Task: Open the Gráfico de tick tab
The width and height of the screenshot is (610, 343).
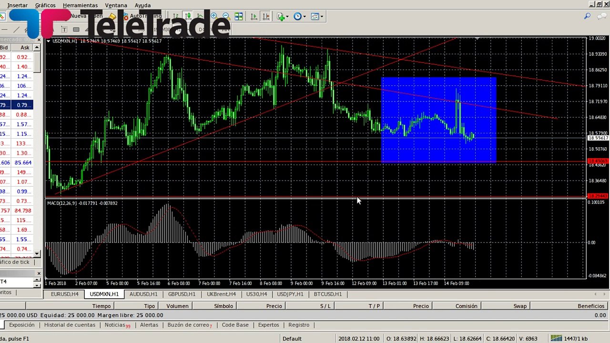Action: pyautogui.click(x=15, y=262)
